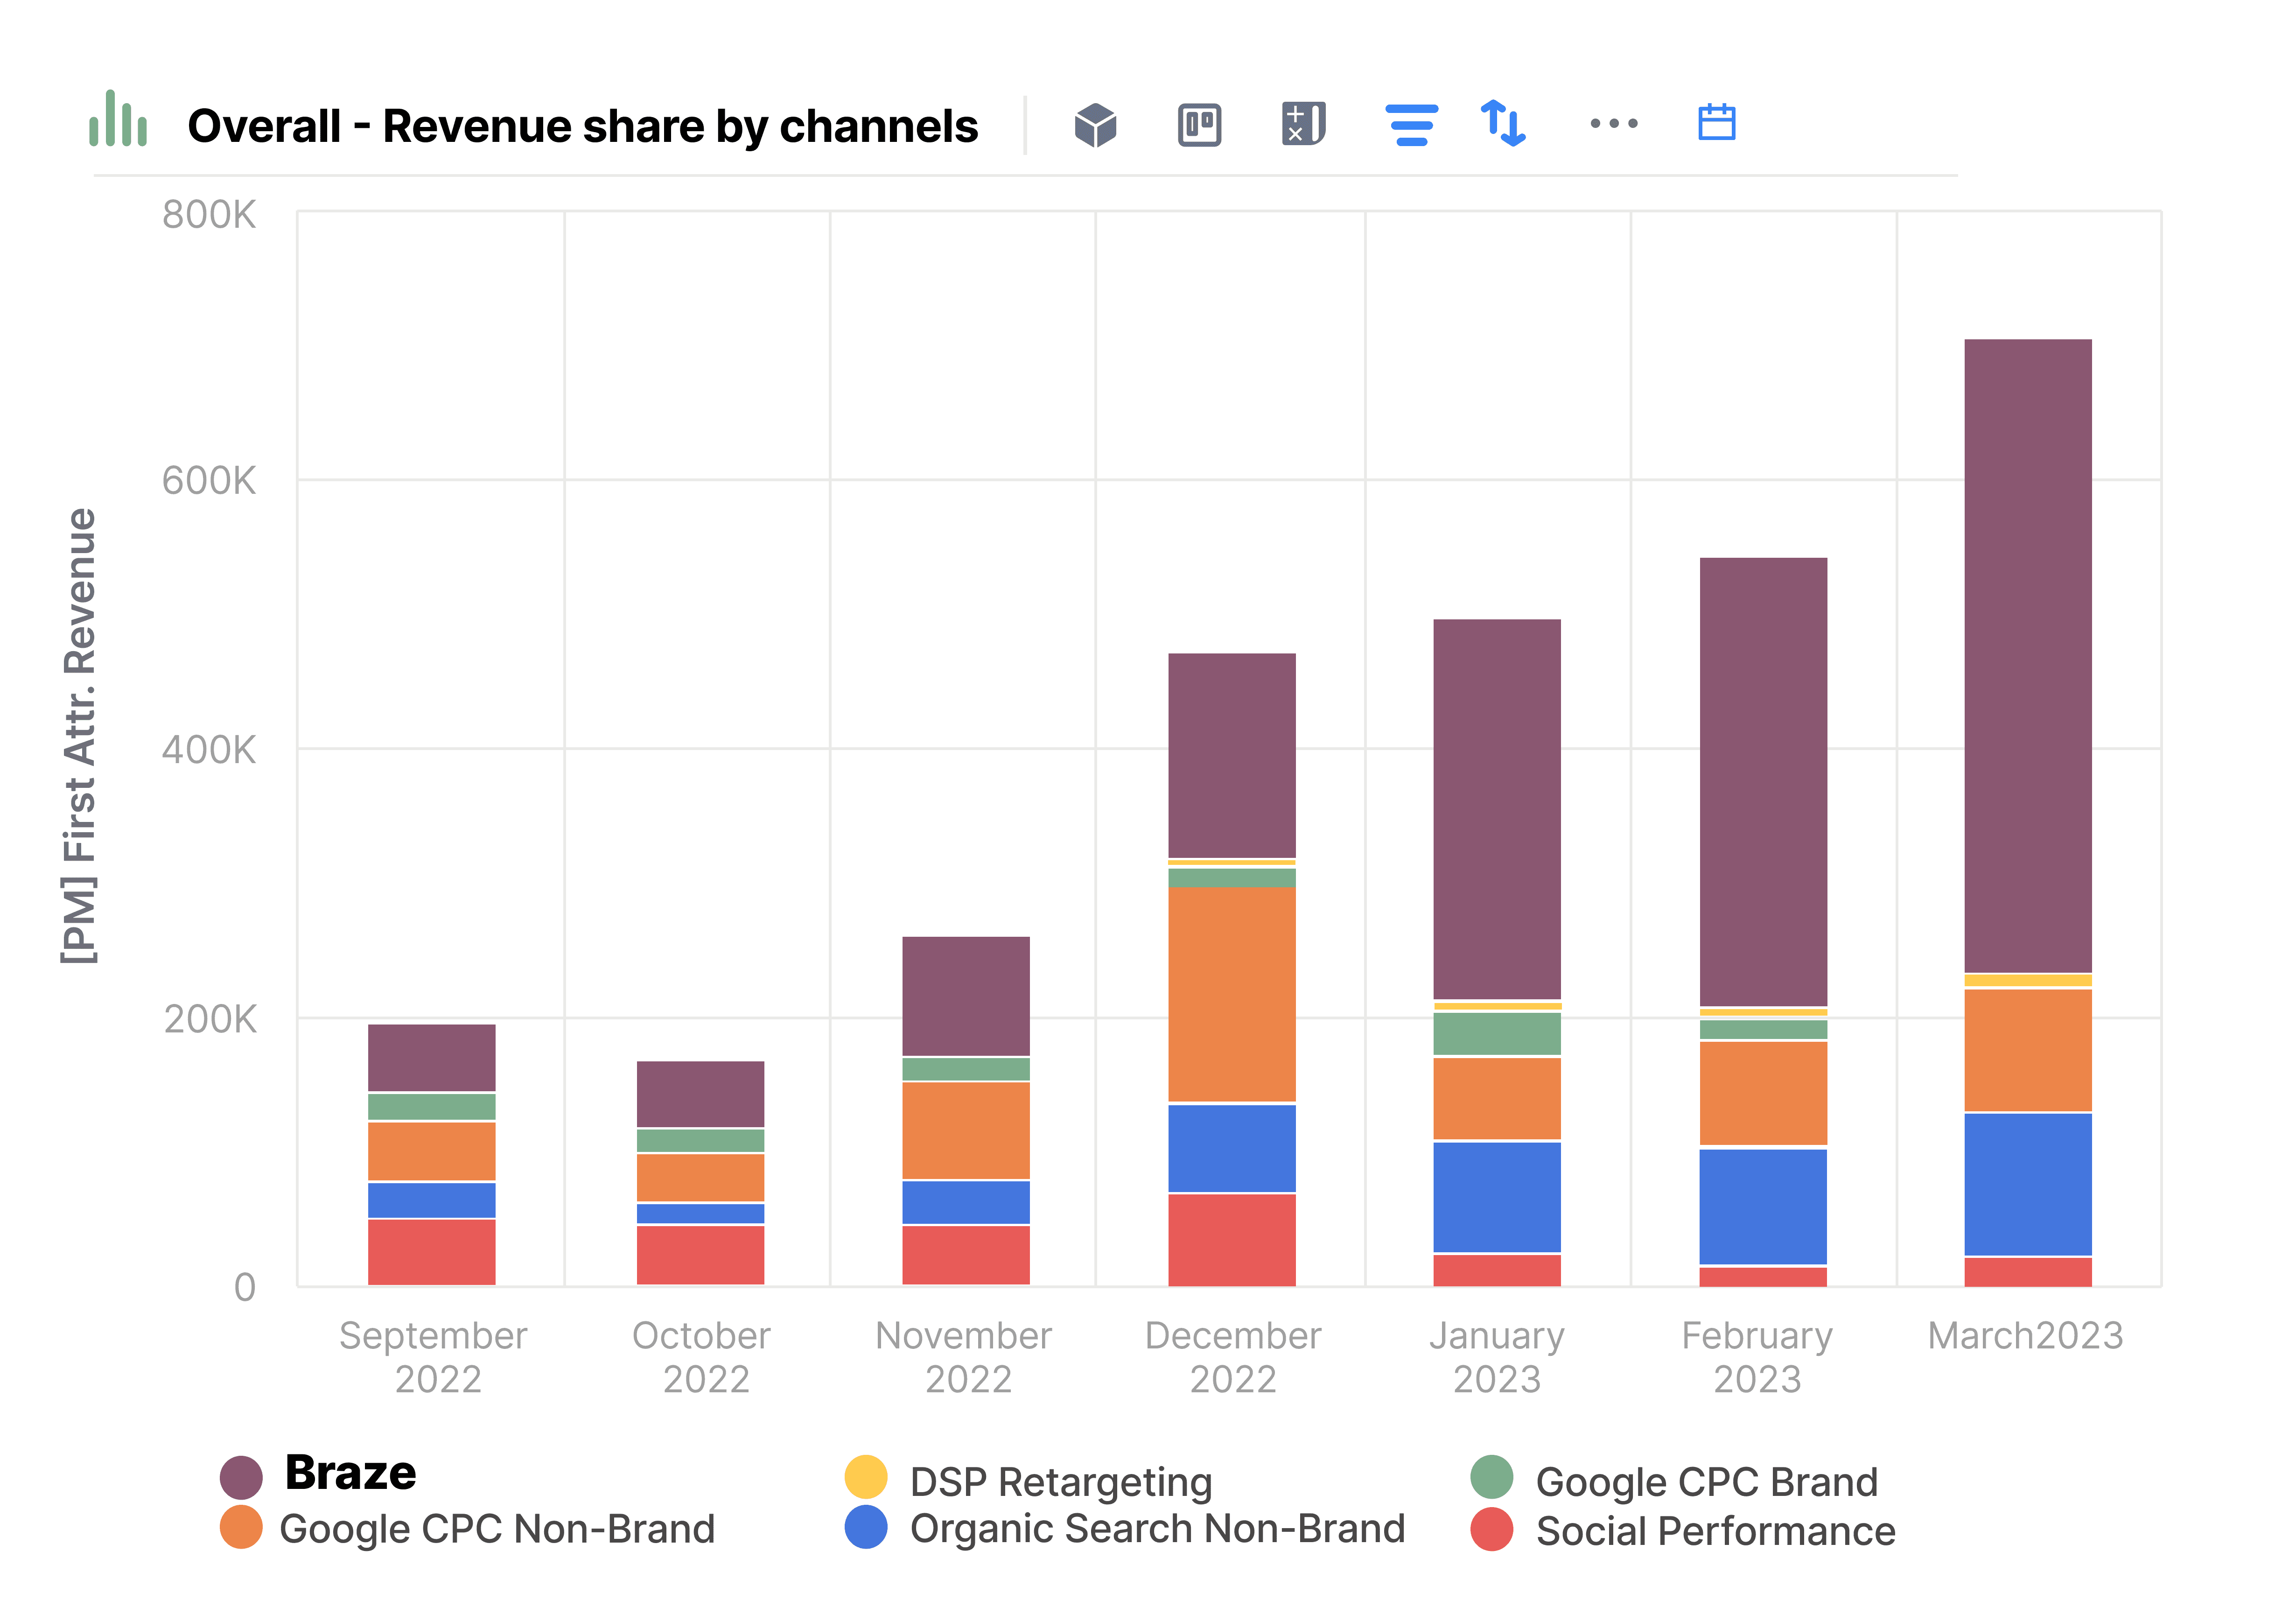Toggle Google CPC Brand legend item
2296x1600 pixels.
pos(1706,1482)
